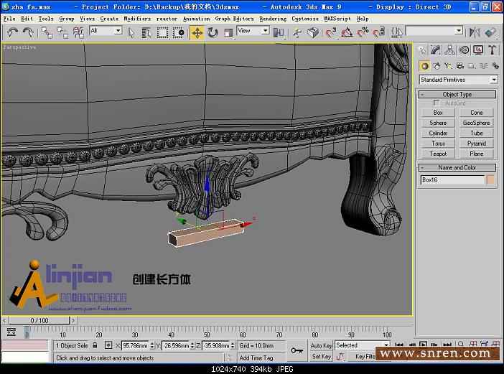Open the Utilities hammer panel tab
504x374 pixels.
click(x=492, y=50)
